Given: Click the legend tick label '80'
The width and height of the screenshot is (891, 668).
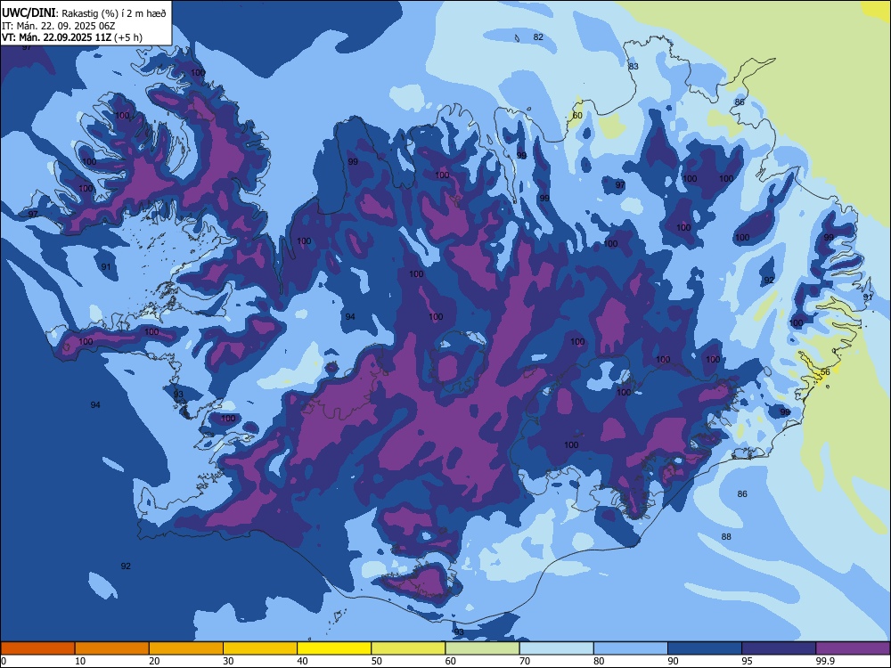Looking at the screenshot, I should 599,661.
